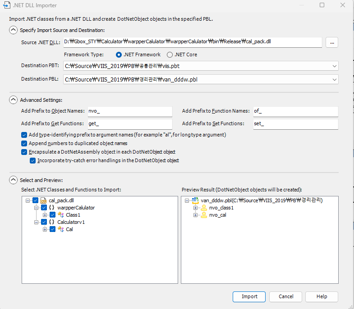Click the cal_pack.dll file icon
The height and width of the screenshot is (309, 354).
point(43,200)
